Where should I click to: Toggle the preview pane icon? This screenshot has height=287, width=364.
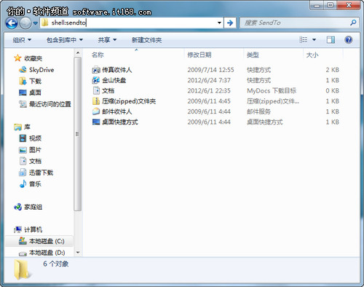[x=331, y=39]
